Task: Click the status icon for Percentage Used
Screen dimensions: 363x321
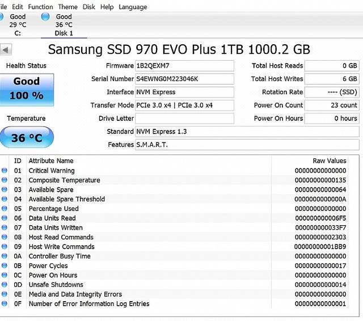Action: tap(5, 209)
